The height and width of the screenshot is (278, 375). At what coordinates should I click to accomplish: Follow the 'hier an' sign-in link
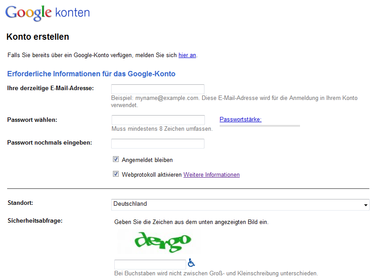coord(187,55)
